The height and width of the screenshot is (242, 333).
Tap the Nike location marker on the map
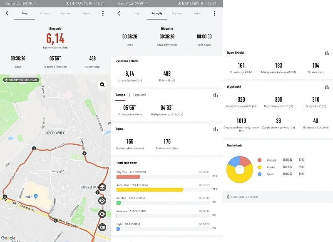coord(35,196)
